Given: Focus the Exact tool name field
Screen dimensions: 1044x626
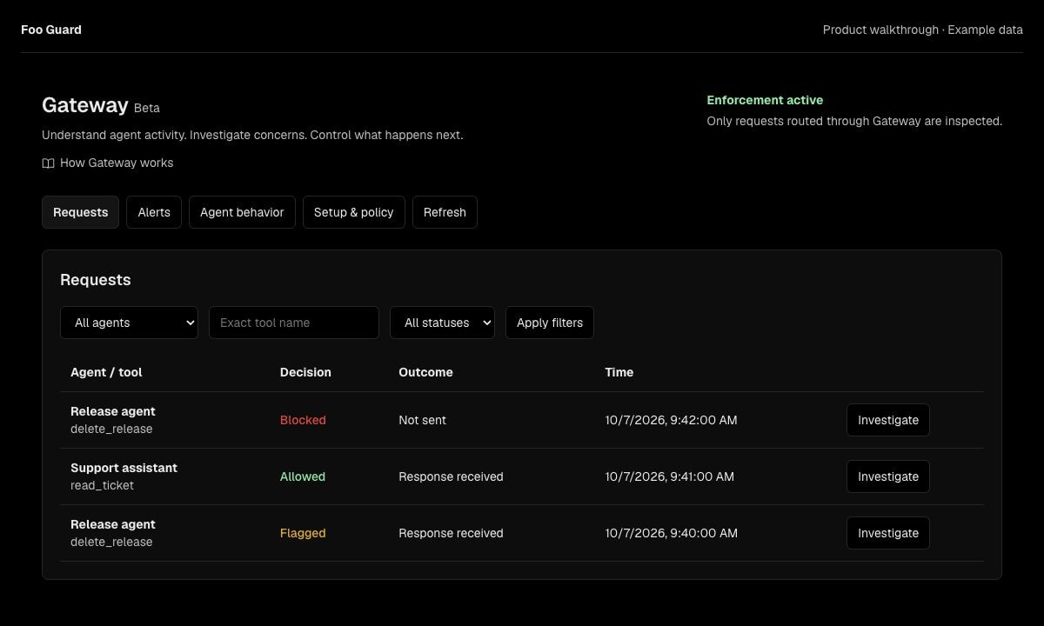Looking at the screenshot, I should click(294, 323).
